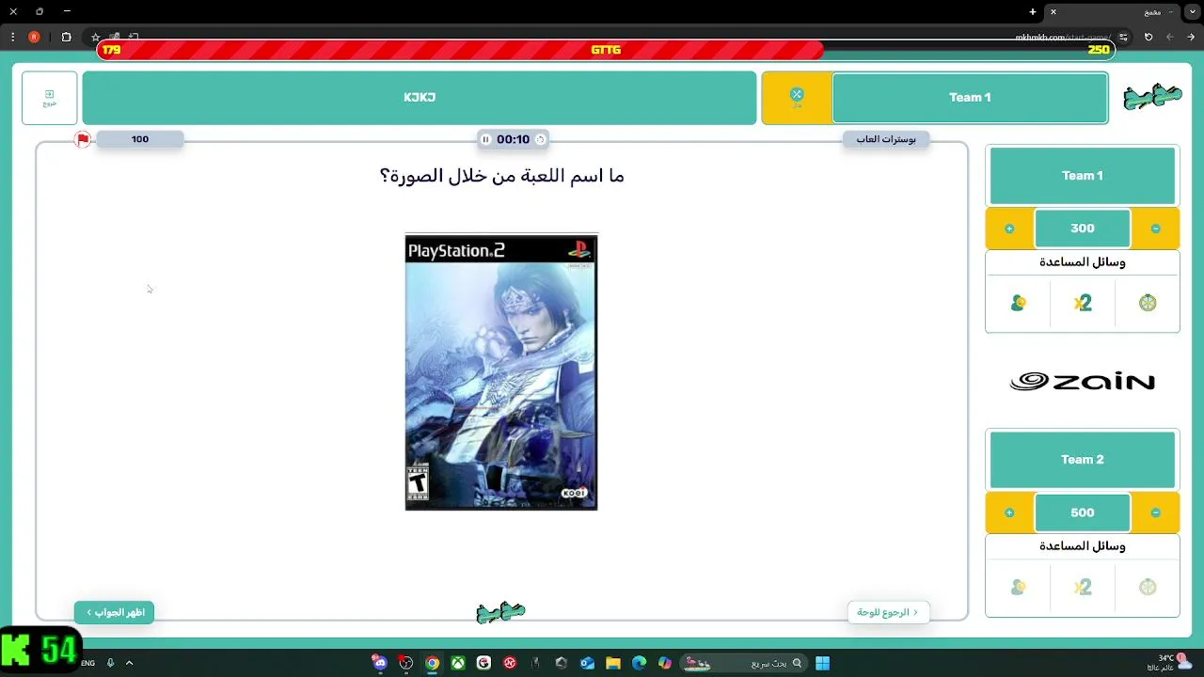Increase Team 2 score with plus

pos(1009,512)
